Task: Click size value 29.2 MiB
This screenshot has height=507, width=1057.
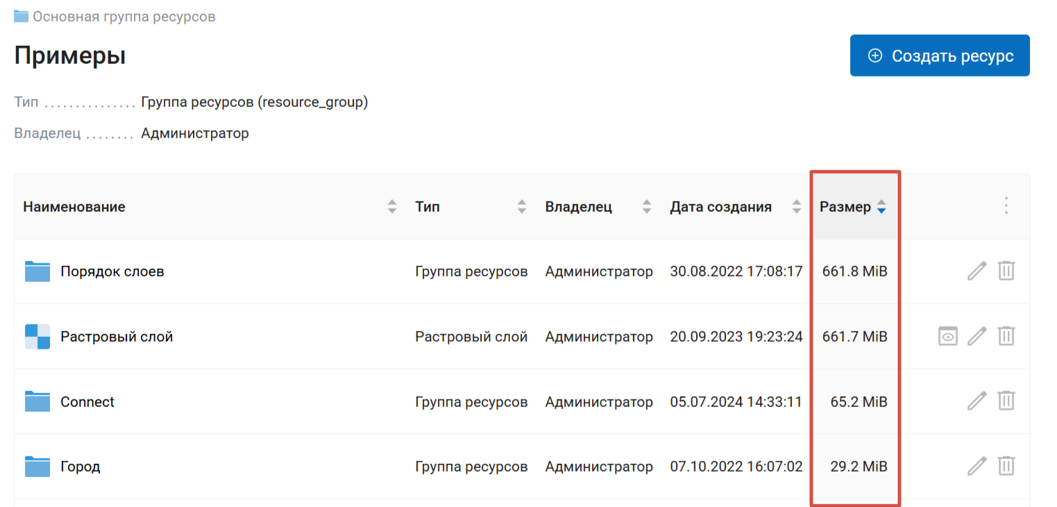Action: [x=859, y=467]
